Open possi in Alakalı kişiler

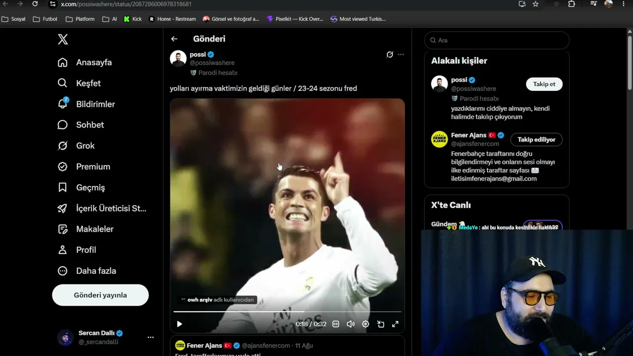tap(459, 80)
